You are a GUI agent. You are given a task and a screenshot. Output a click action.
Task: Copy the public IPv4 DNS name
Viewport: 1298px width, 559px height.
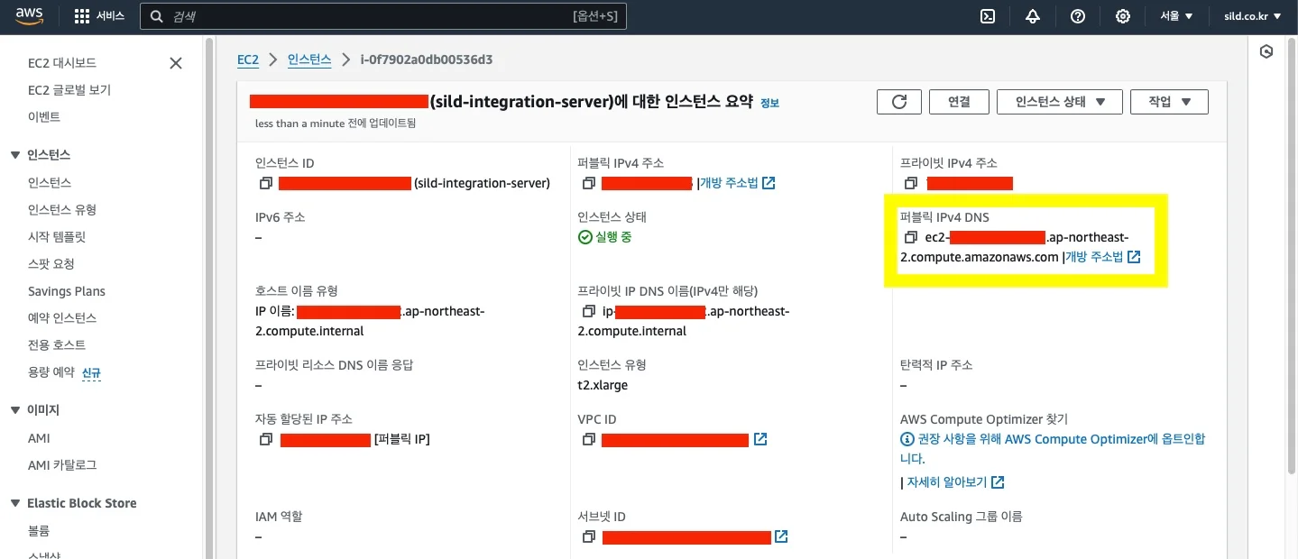point(911,238)
